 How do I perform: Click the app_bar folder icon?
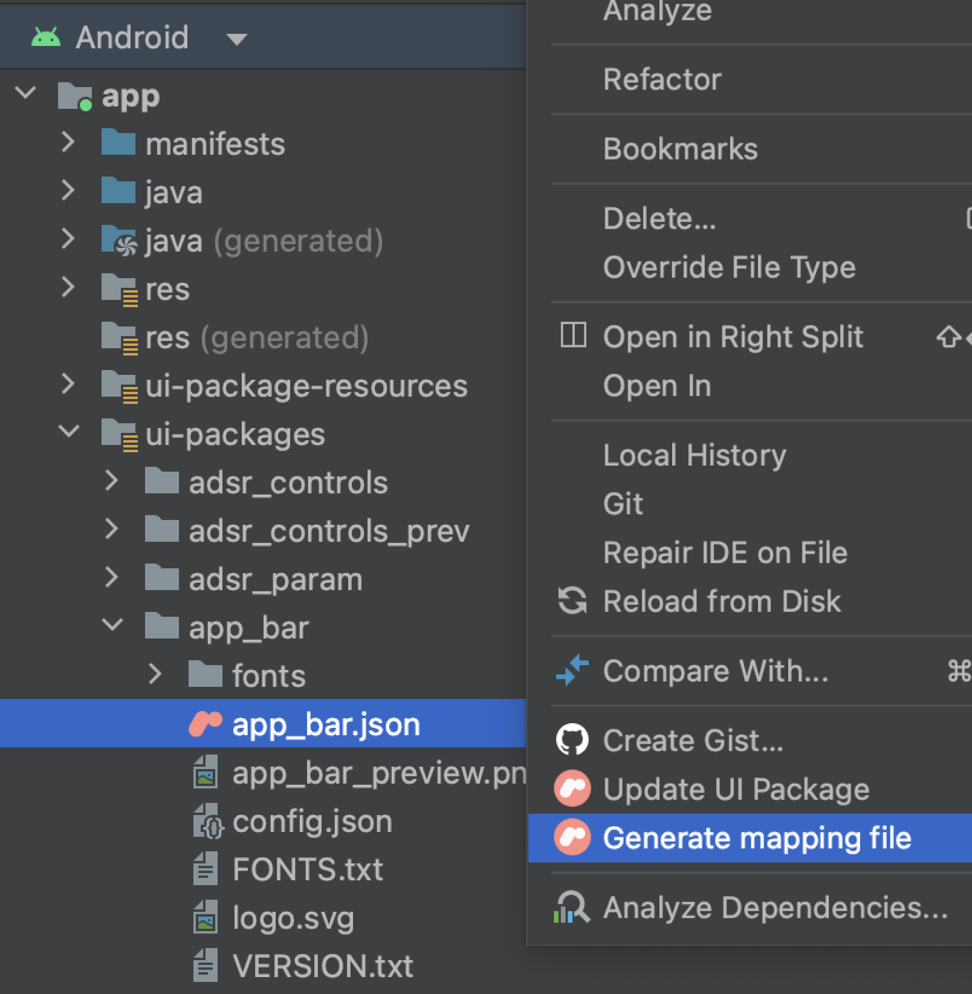[x=162, y=626]
